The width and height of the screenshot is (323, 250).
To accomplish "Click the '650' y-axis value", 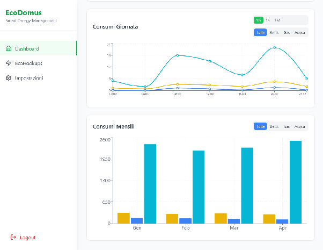I will coord(106,202).
